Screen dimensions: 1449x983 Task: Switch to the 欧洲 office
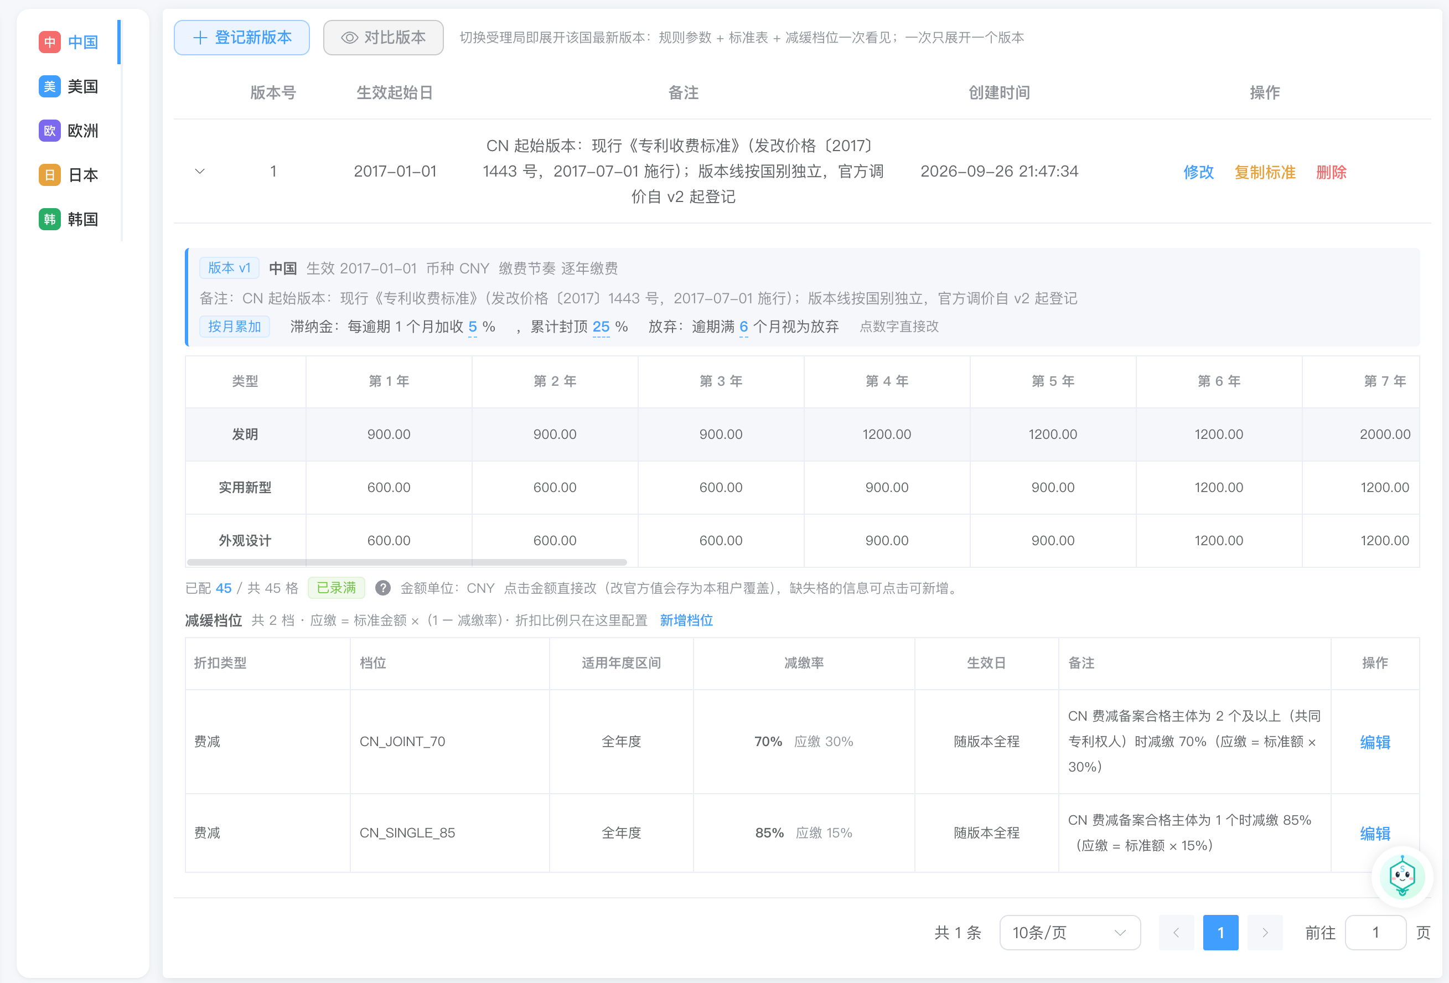click(x=69, y=130)
